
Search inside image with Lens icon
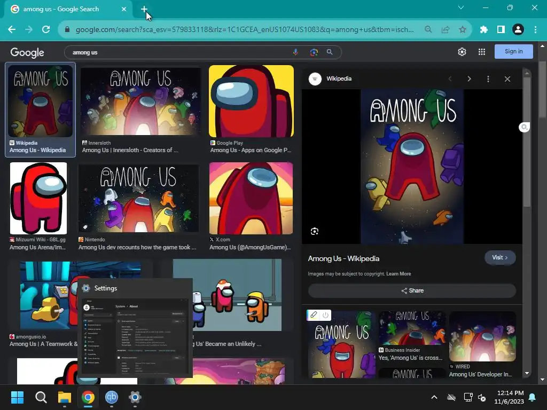(x=314, y=232)
